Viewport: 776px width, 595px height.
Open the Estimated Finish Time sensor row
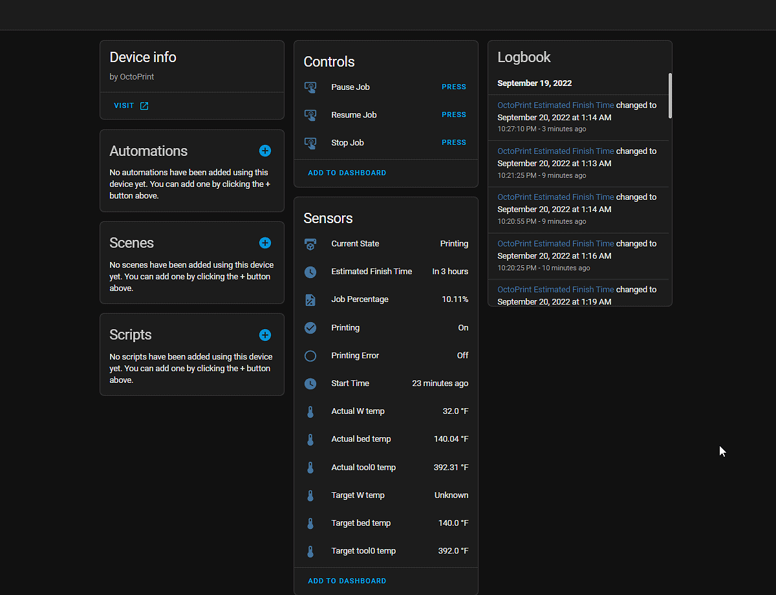point(386,272)
